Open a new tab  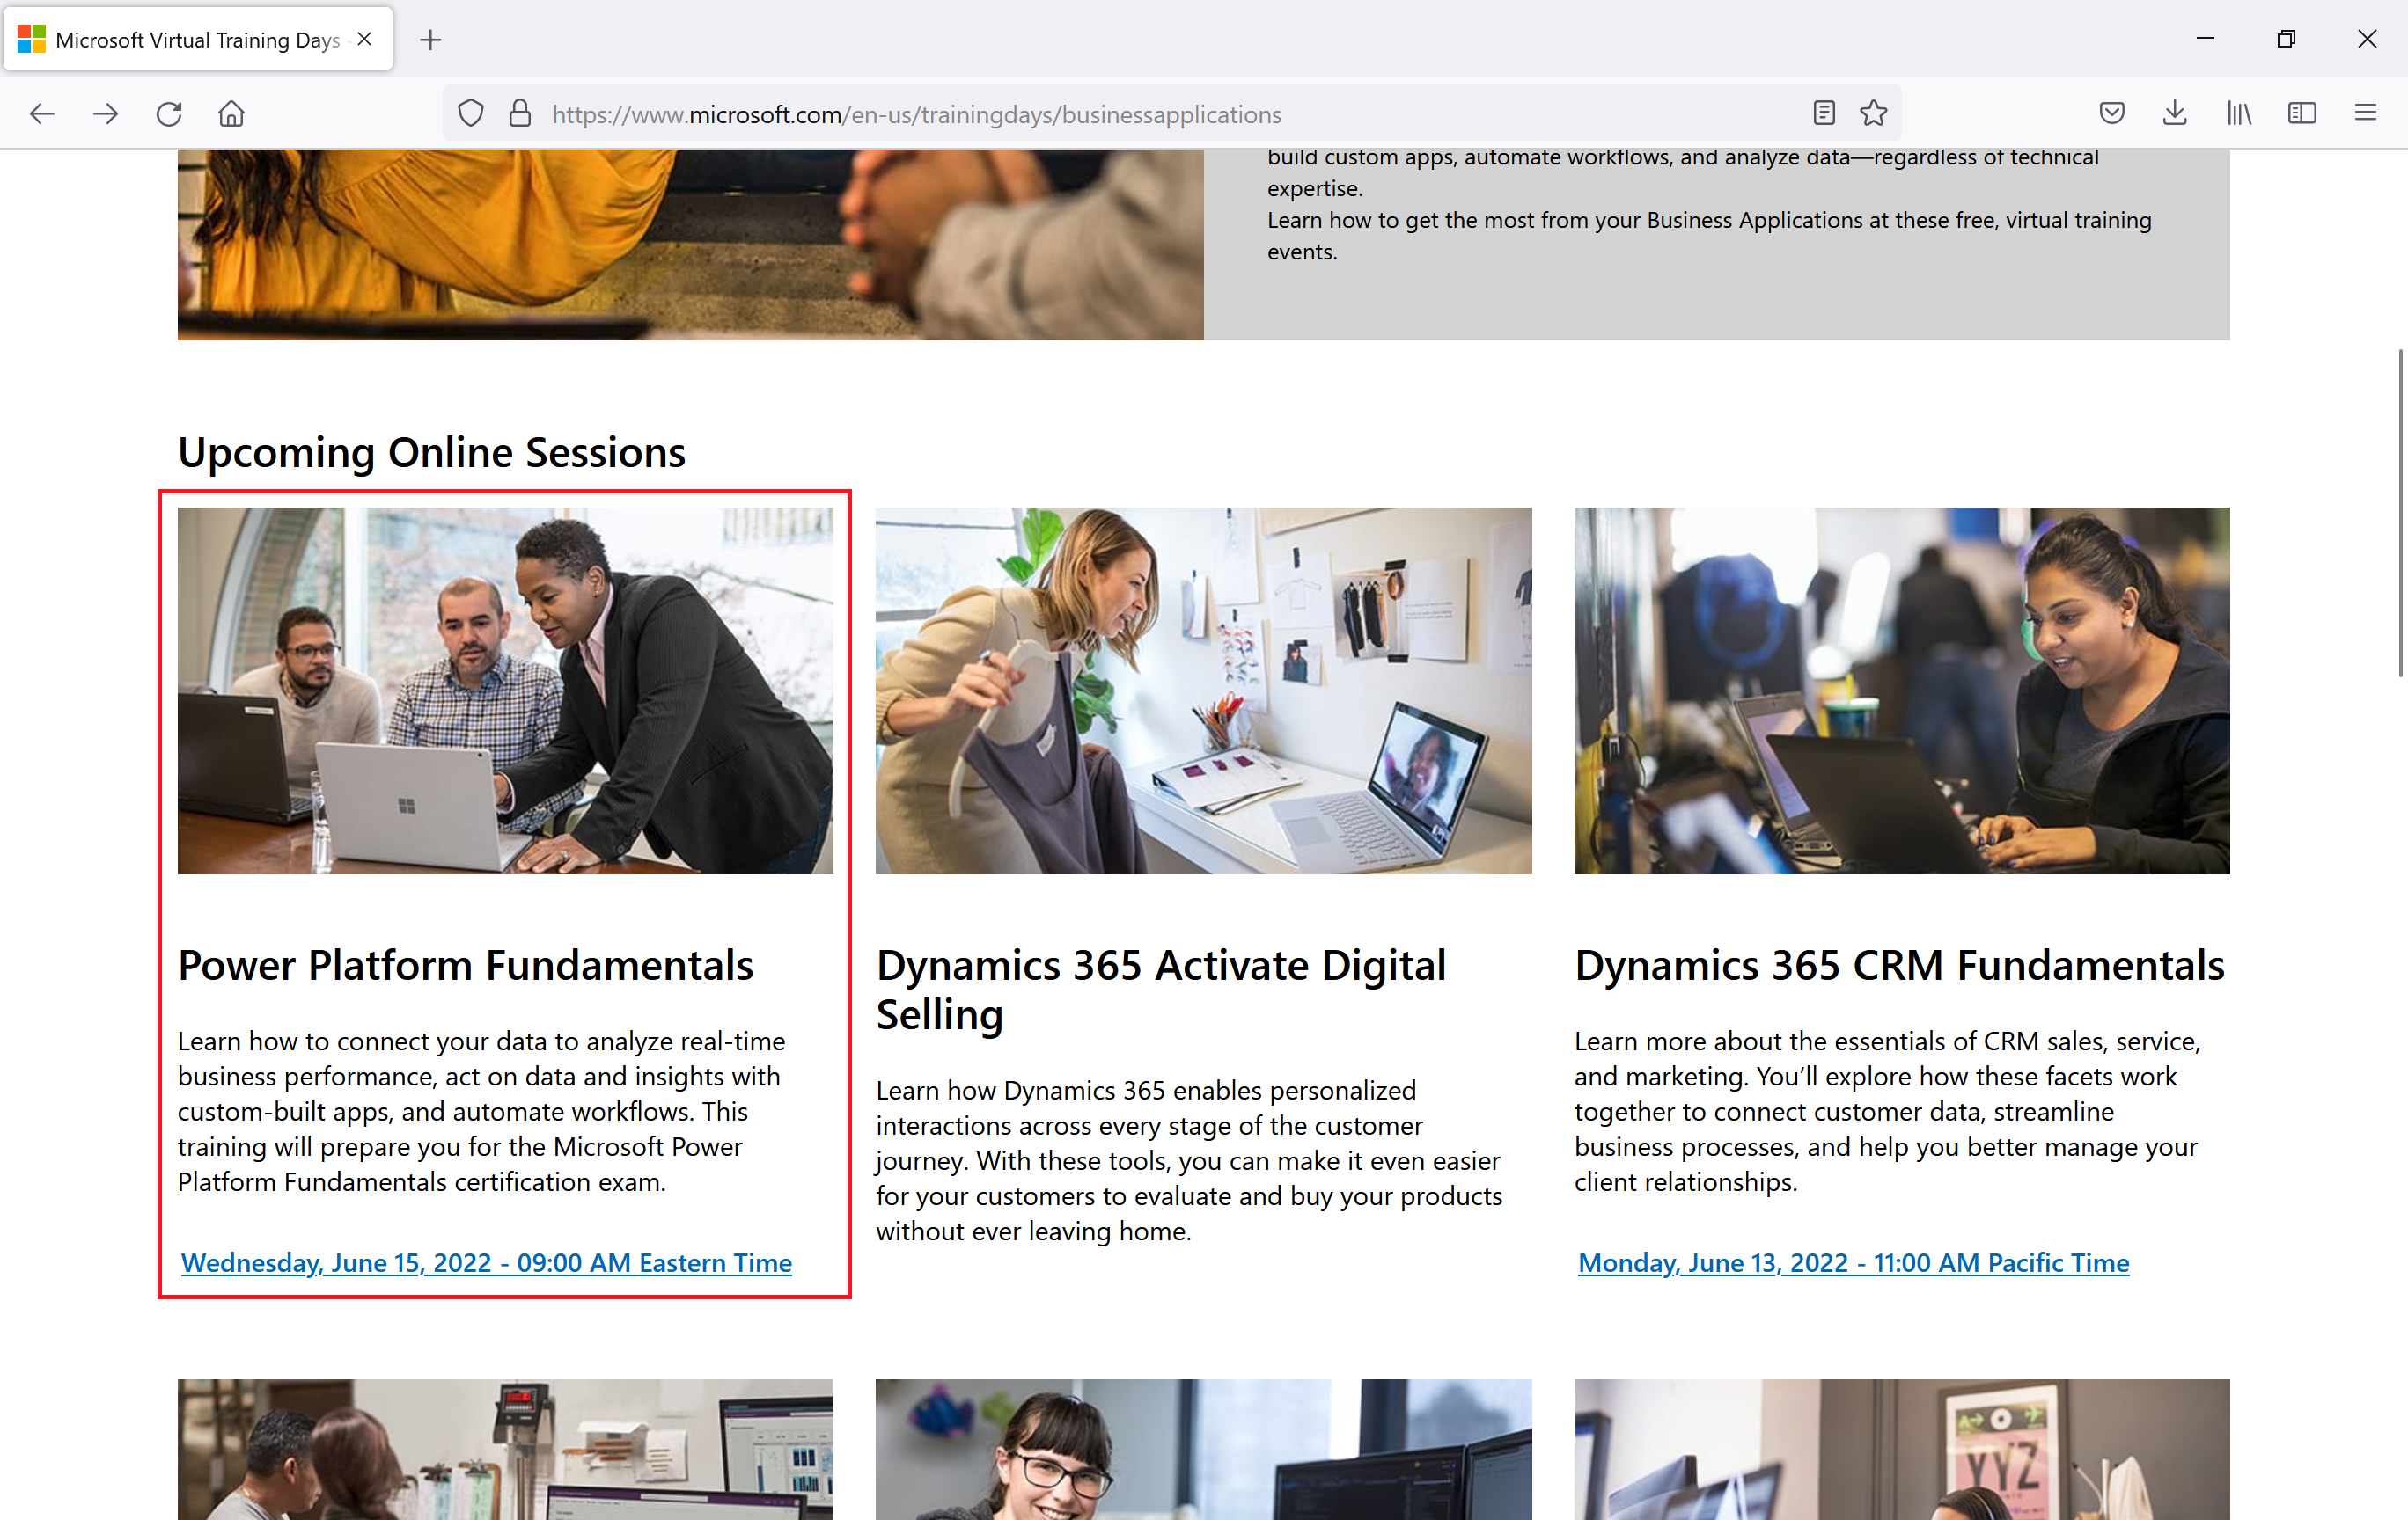pyautogui.click(x=431, y=40)
